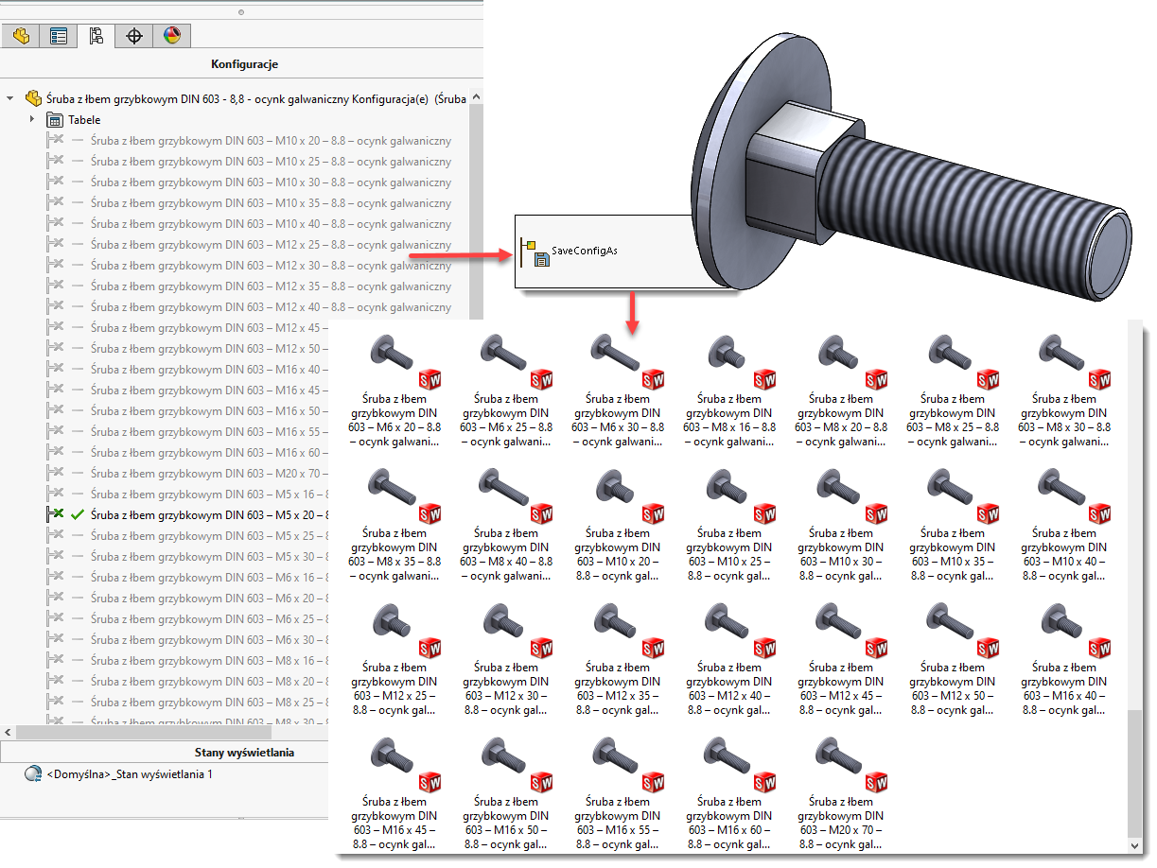Collapse the root Śruba z łbem grzybkowym configuration node
This screenshot has height=868, width=1157.
click(10, 98)
